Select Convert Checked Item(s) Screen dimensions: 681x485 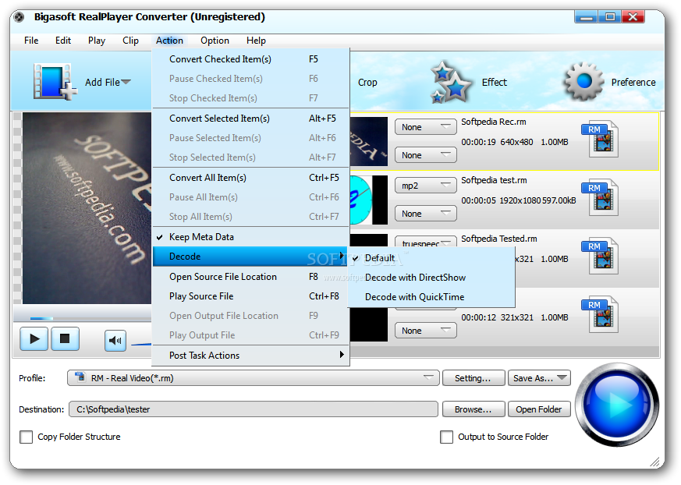[251, 59]
